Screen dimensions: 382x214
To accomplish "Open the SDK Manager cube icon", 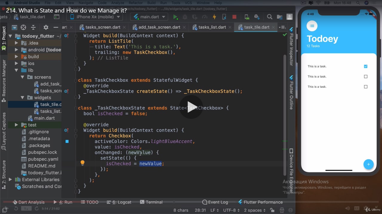I will (256, 17).
